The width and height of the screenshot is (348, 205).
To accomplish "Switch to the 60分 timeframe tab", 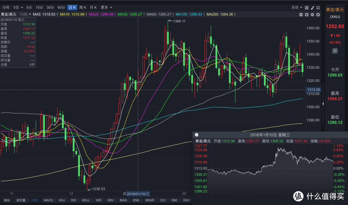I will tap(61, 7).
